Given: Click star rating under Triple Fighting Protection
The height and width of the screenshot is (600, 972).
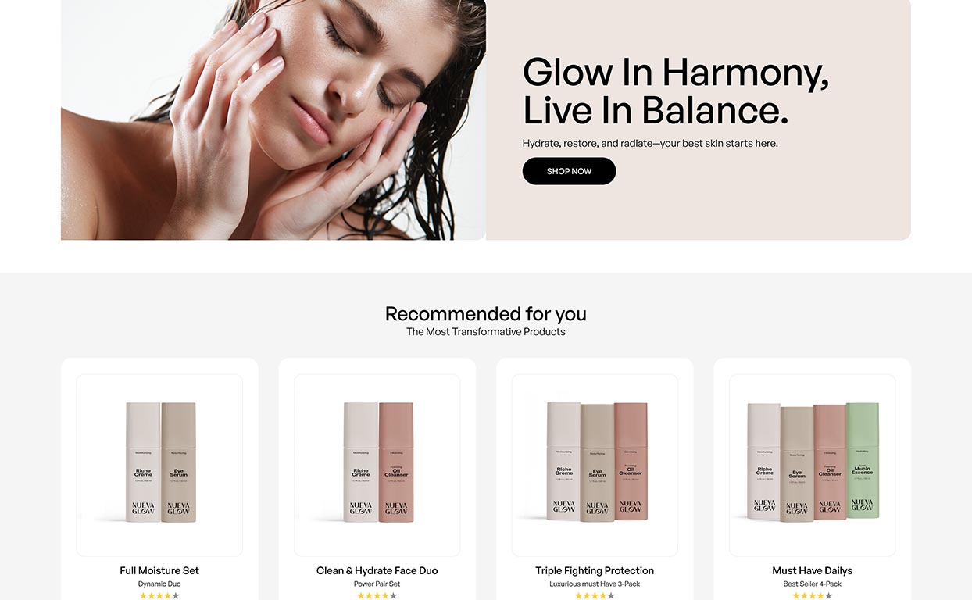Looking at the screenshot, I should (x=595, y=596).
